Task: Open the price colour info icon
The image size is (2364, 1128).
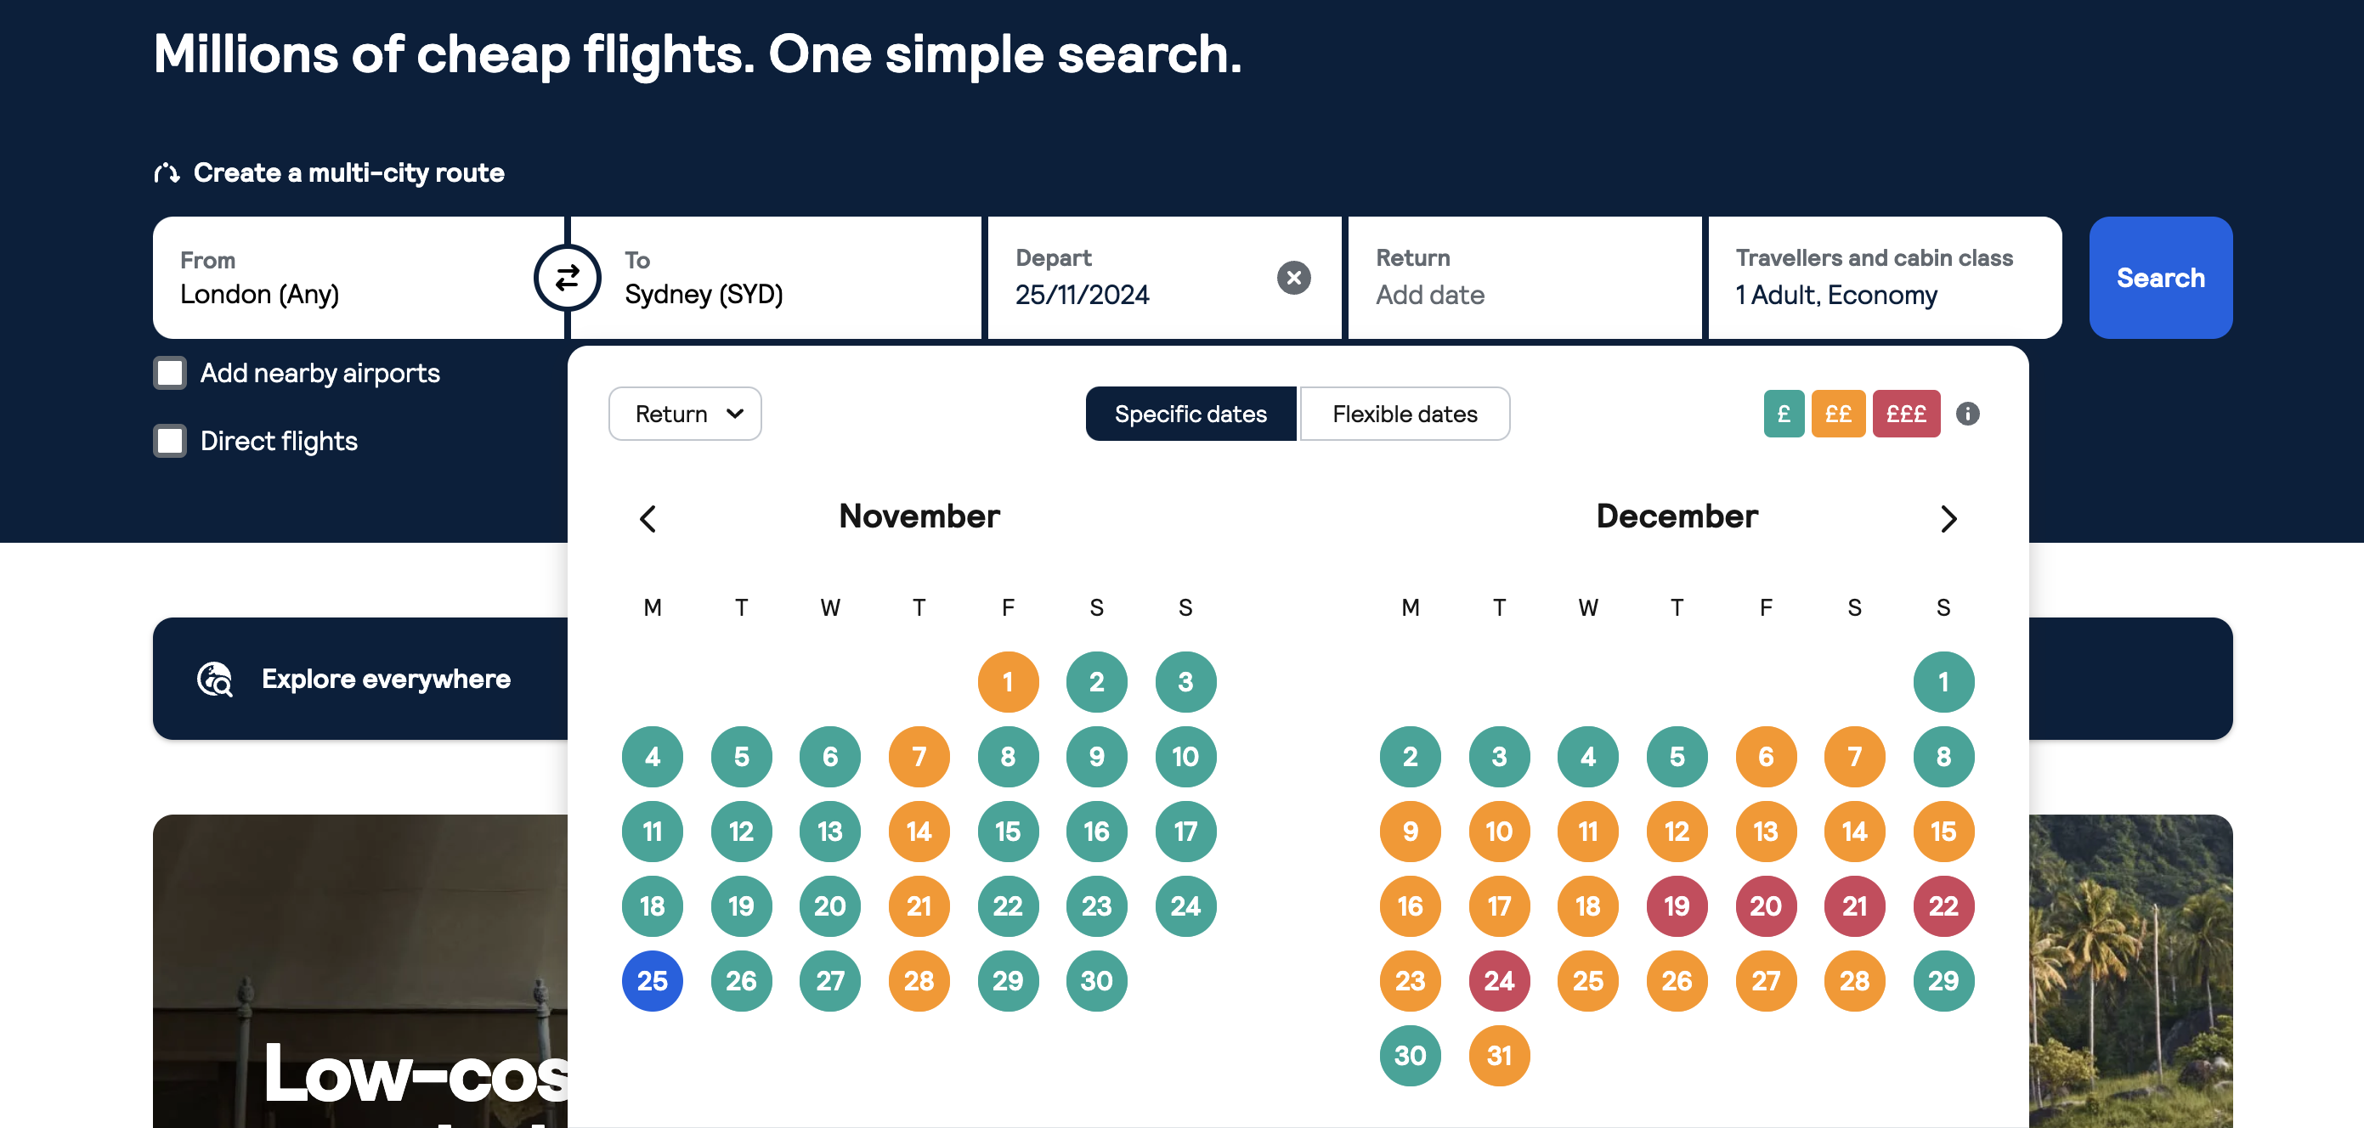Action: tap(1967, 414)
